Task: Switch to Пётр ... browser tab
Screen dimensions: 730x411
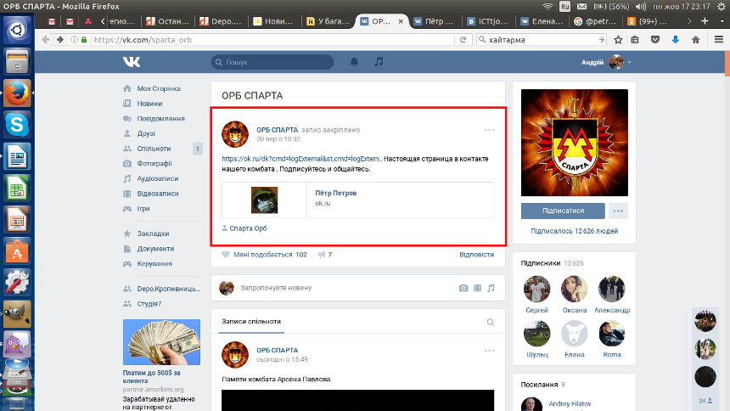Action: [x=435, y=21]
